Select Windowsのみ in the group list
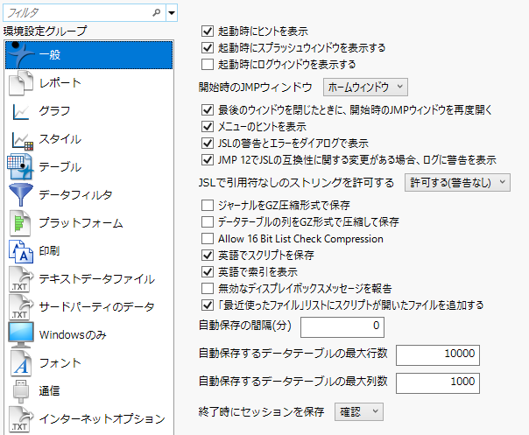 click(x=89, y=335)
